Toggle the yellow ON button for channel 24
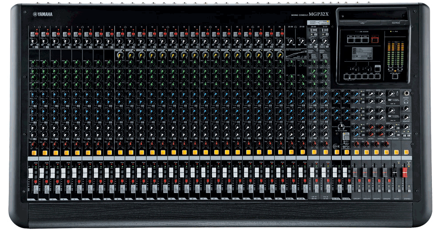The width and height of the screenshot is (439, 233). pyautogui.click(x=280, y=152)
